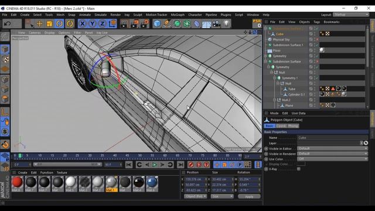
Task: Click the Record Active Objects button
Action: [191, 165]
